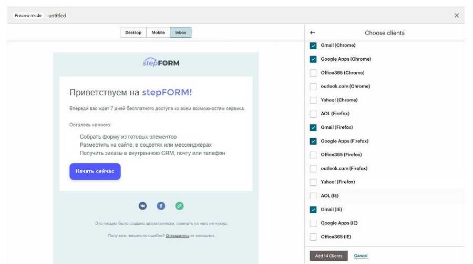Click the VK social icon
Screen dimensions: 473x264
143,206
